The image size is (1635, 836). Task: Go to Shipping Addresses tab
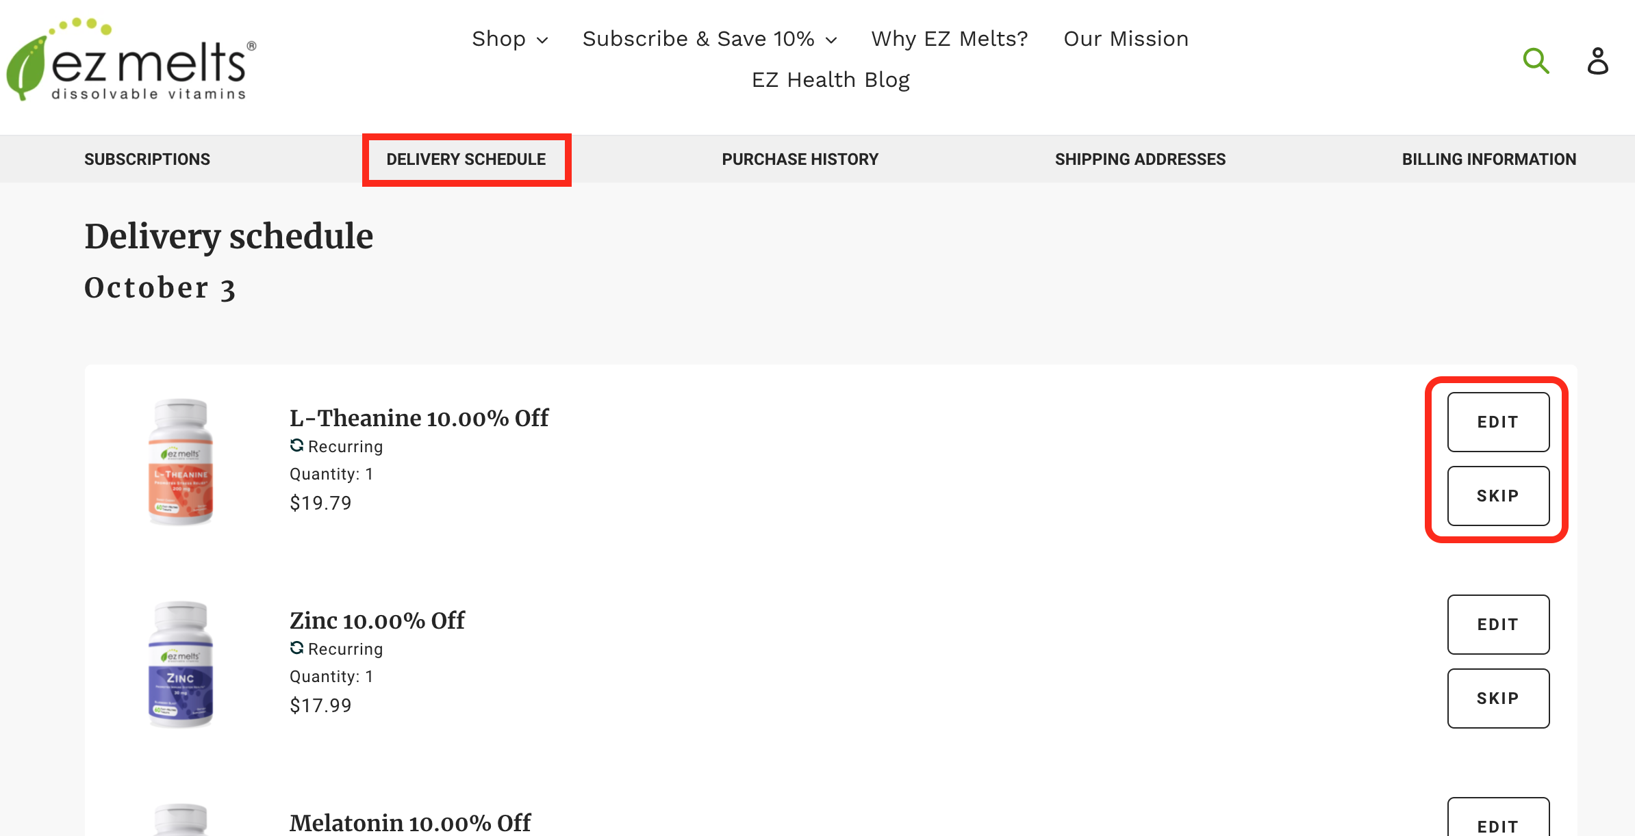point(1140,159)
